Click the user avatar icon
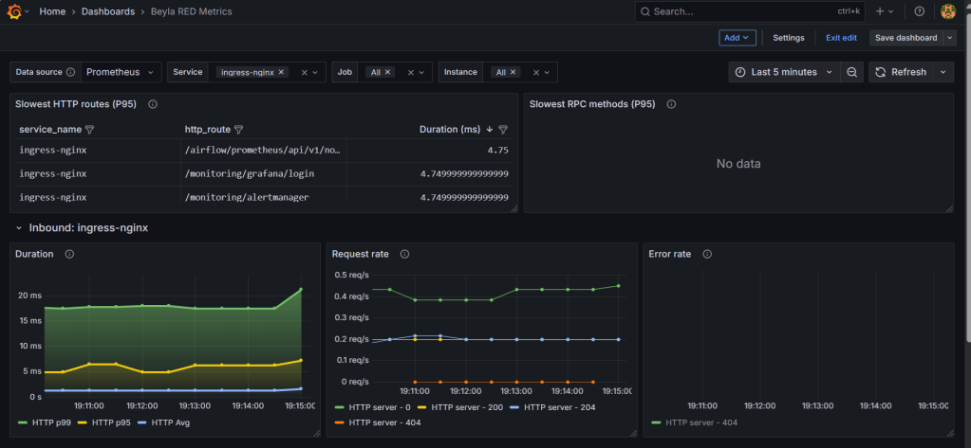This screenshot has height=448, width=971. point(947,11)
